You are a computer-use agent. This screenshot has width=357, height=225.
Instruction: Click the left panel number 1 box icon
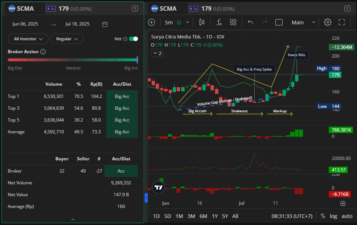[x=135, y=8]
